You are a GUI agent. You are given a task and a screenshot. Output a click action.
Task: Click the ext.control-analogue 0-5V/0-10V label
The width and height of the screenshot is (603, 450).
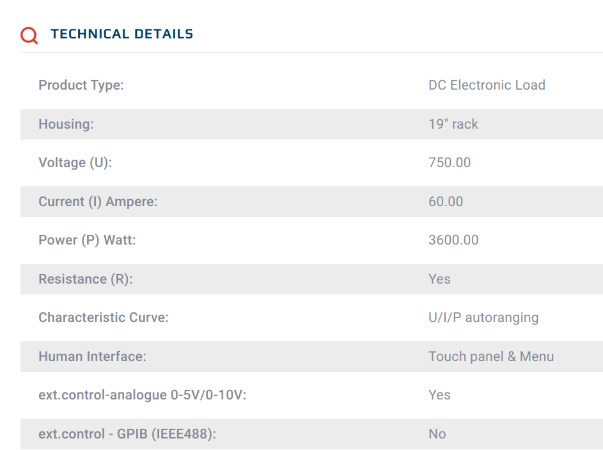tap(143, 396)
